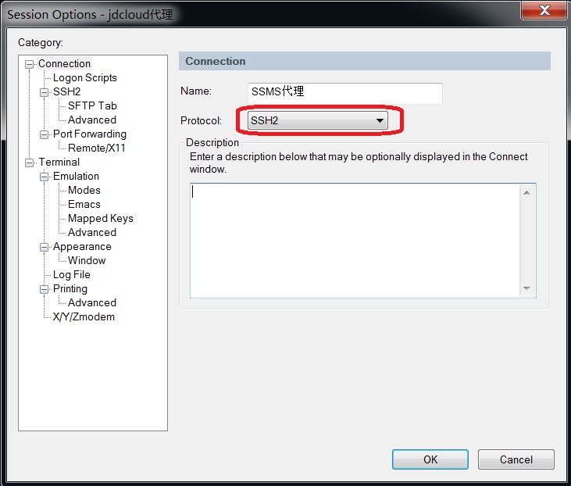This screenshot has width=571, height=486.
Task: Open Remote/X11 settings
Action: [97, 148]
